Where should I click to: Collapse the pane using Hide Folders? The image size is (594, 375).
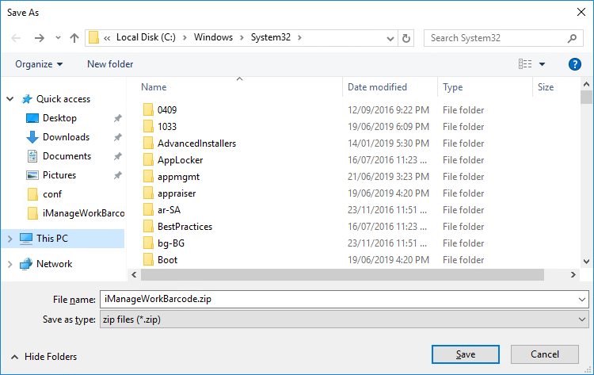tap(46, 357)
